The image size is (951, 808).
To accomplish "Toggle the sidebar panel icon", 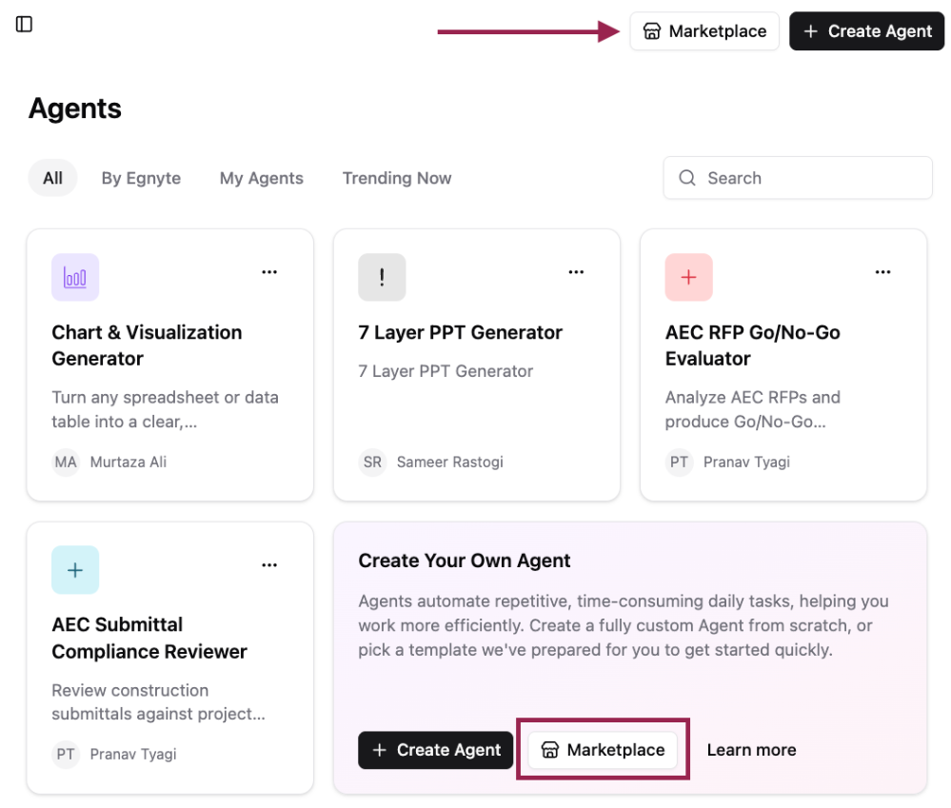I will point(24,24).
